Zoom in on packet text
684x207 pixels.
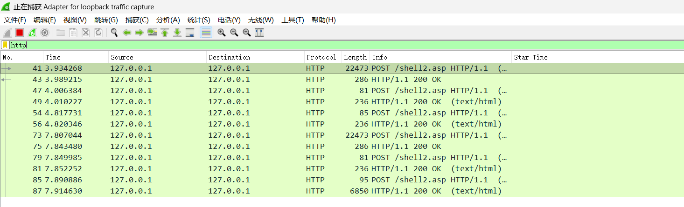point(222,33)
